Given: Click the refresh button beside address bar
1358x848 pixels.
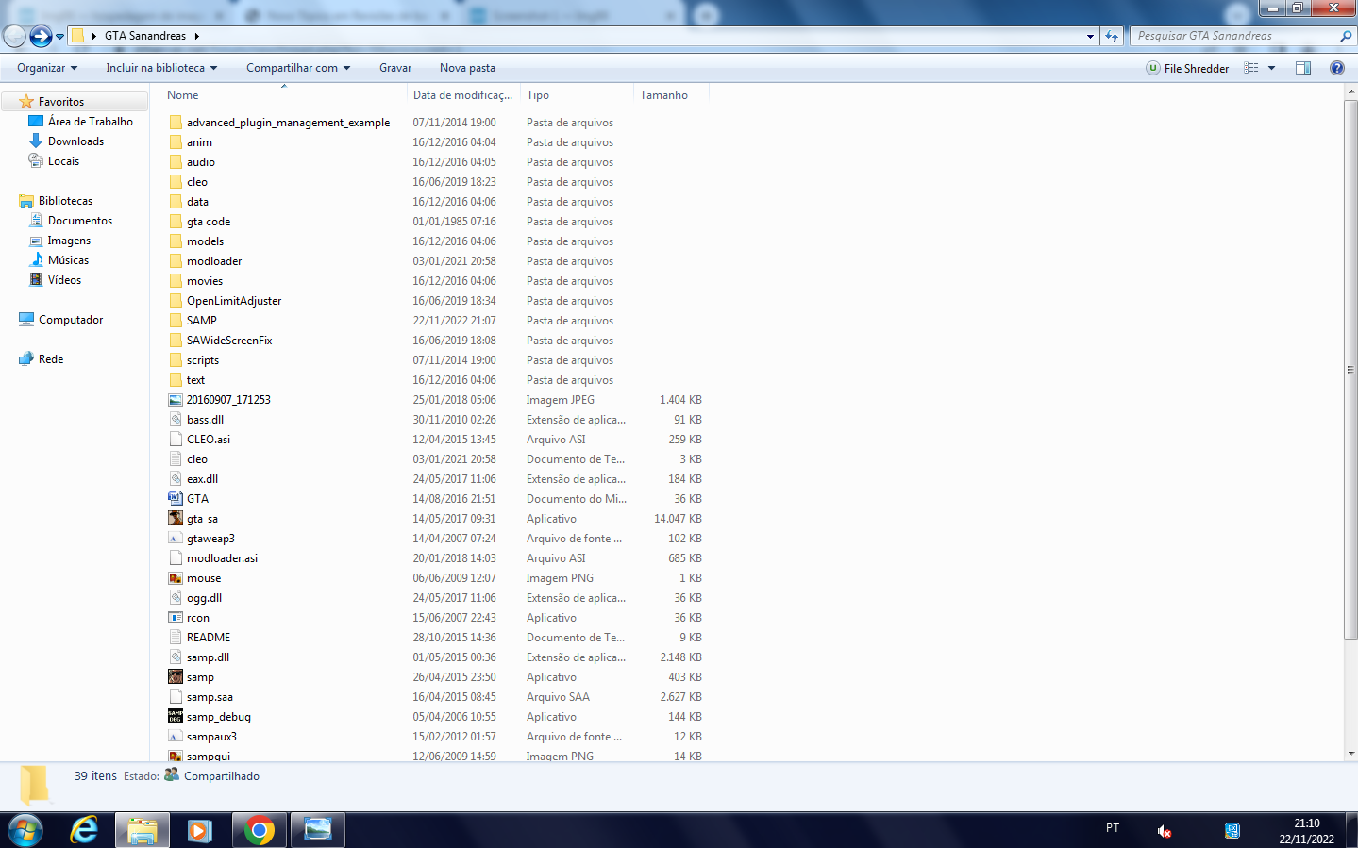Looking at the screenshot, I should (x=1112, y=36).
